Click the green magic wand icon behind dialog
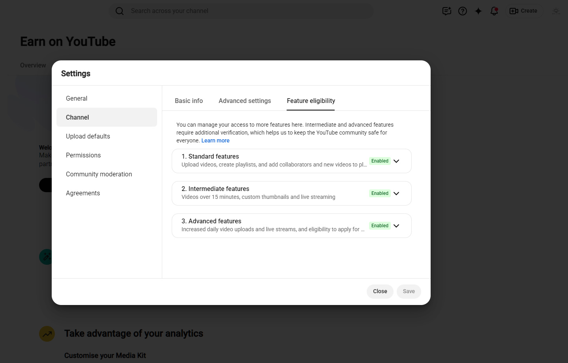 pos(46,257)
